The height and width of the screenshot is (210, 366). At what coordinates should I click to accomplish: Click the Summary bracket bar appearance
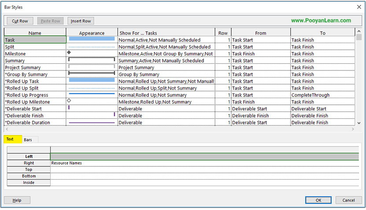(x=92, y=60)
